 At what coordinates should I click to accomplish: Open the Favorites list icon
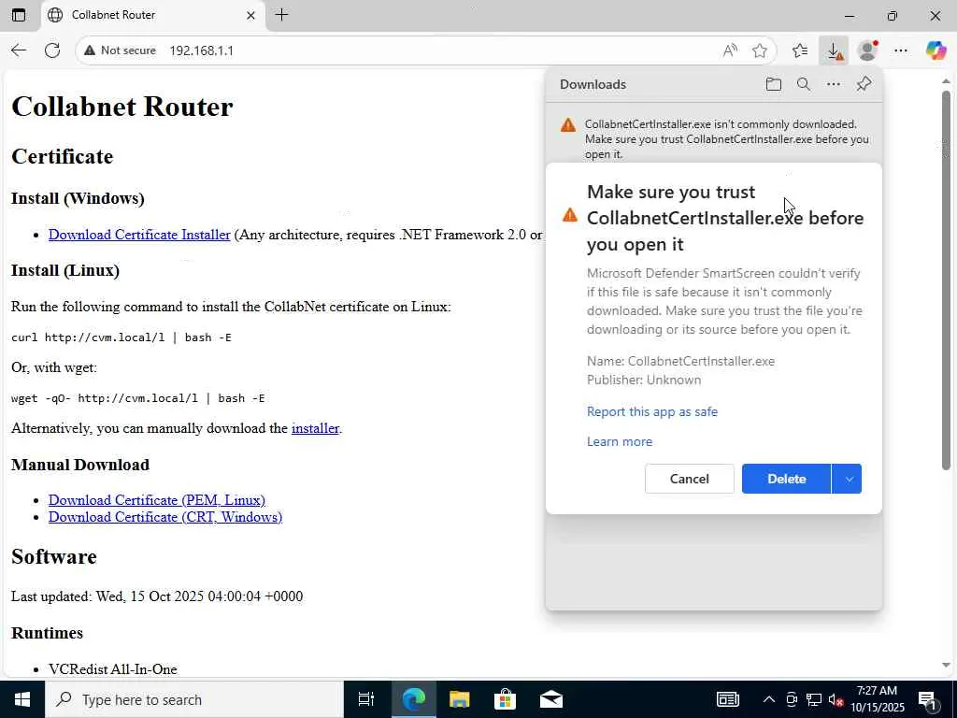[800, 50]
